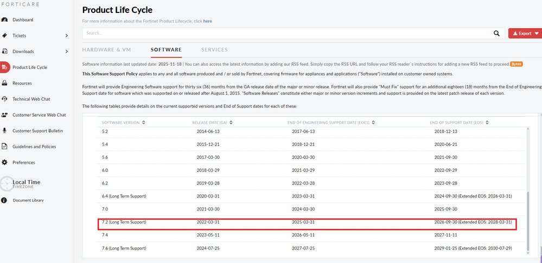Select the 7.6 (Long Term Support) cell
The image size is (542, 263).
point(124,248)
